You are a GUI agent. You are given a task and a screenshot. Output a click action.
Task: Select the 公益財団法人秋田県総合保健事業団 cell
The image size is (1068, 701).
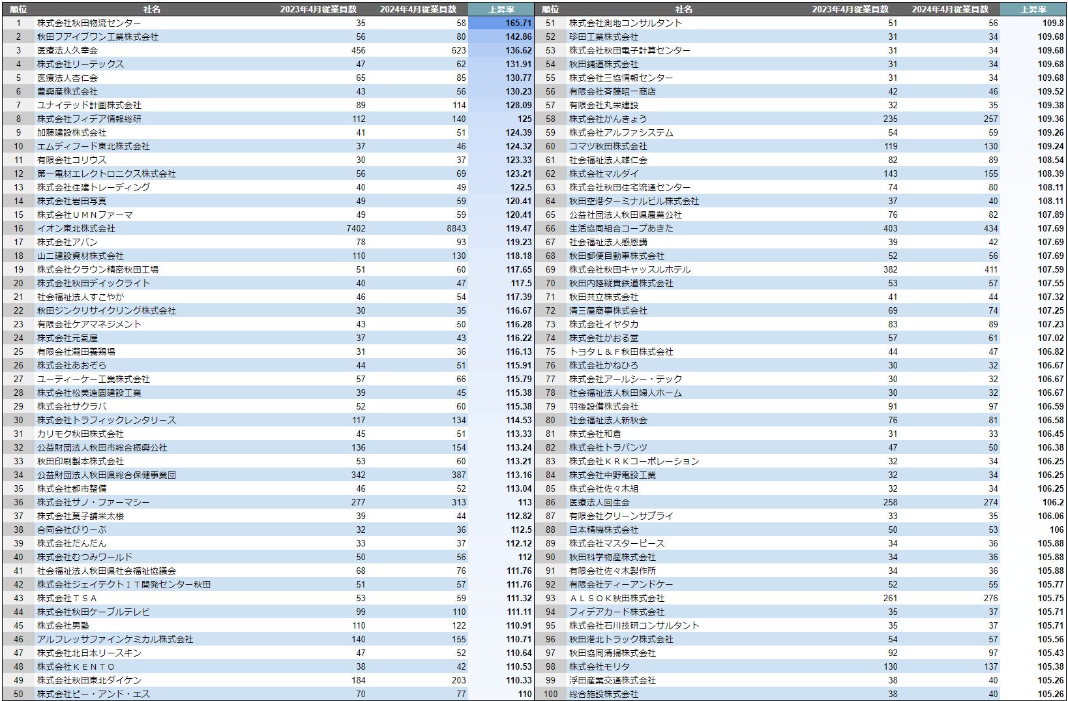click(x=106, y=475)
